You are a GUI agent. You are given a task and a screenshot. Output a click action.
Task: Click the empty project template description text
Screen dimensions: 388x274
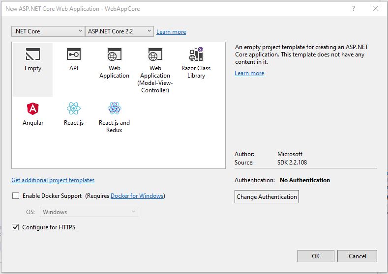click(301, 55)
